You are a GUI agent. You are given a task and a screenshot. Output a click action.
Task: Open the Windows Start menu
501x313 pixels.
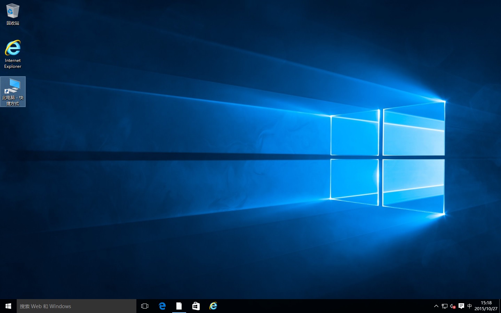pyautogui.click(x=8, y=306)
